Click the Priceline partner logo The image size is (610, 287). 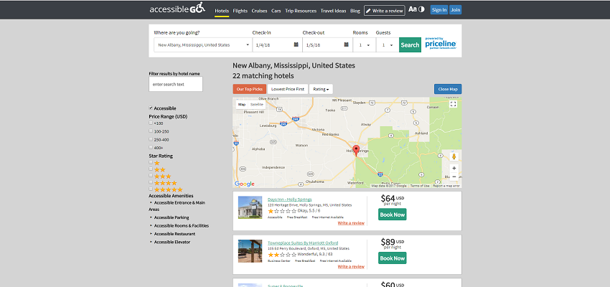click(441, 43)
